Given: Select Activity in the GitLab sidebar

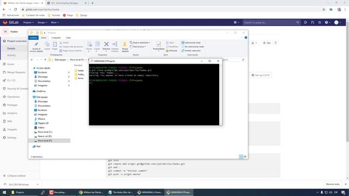Looking at the screenshot, I should [11, 55].
